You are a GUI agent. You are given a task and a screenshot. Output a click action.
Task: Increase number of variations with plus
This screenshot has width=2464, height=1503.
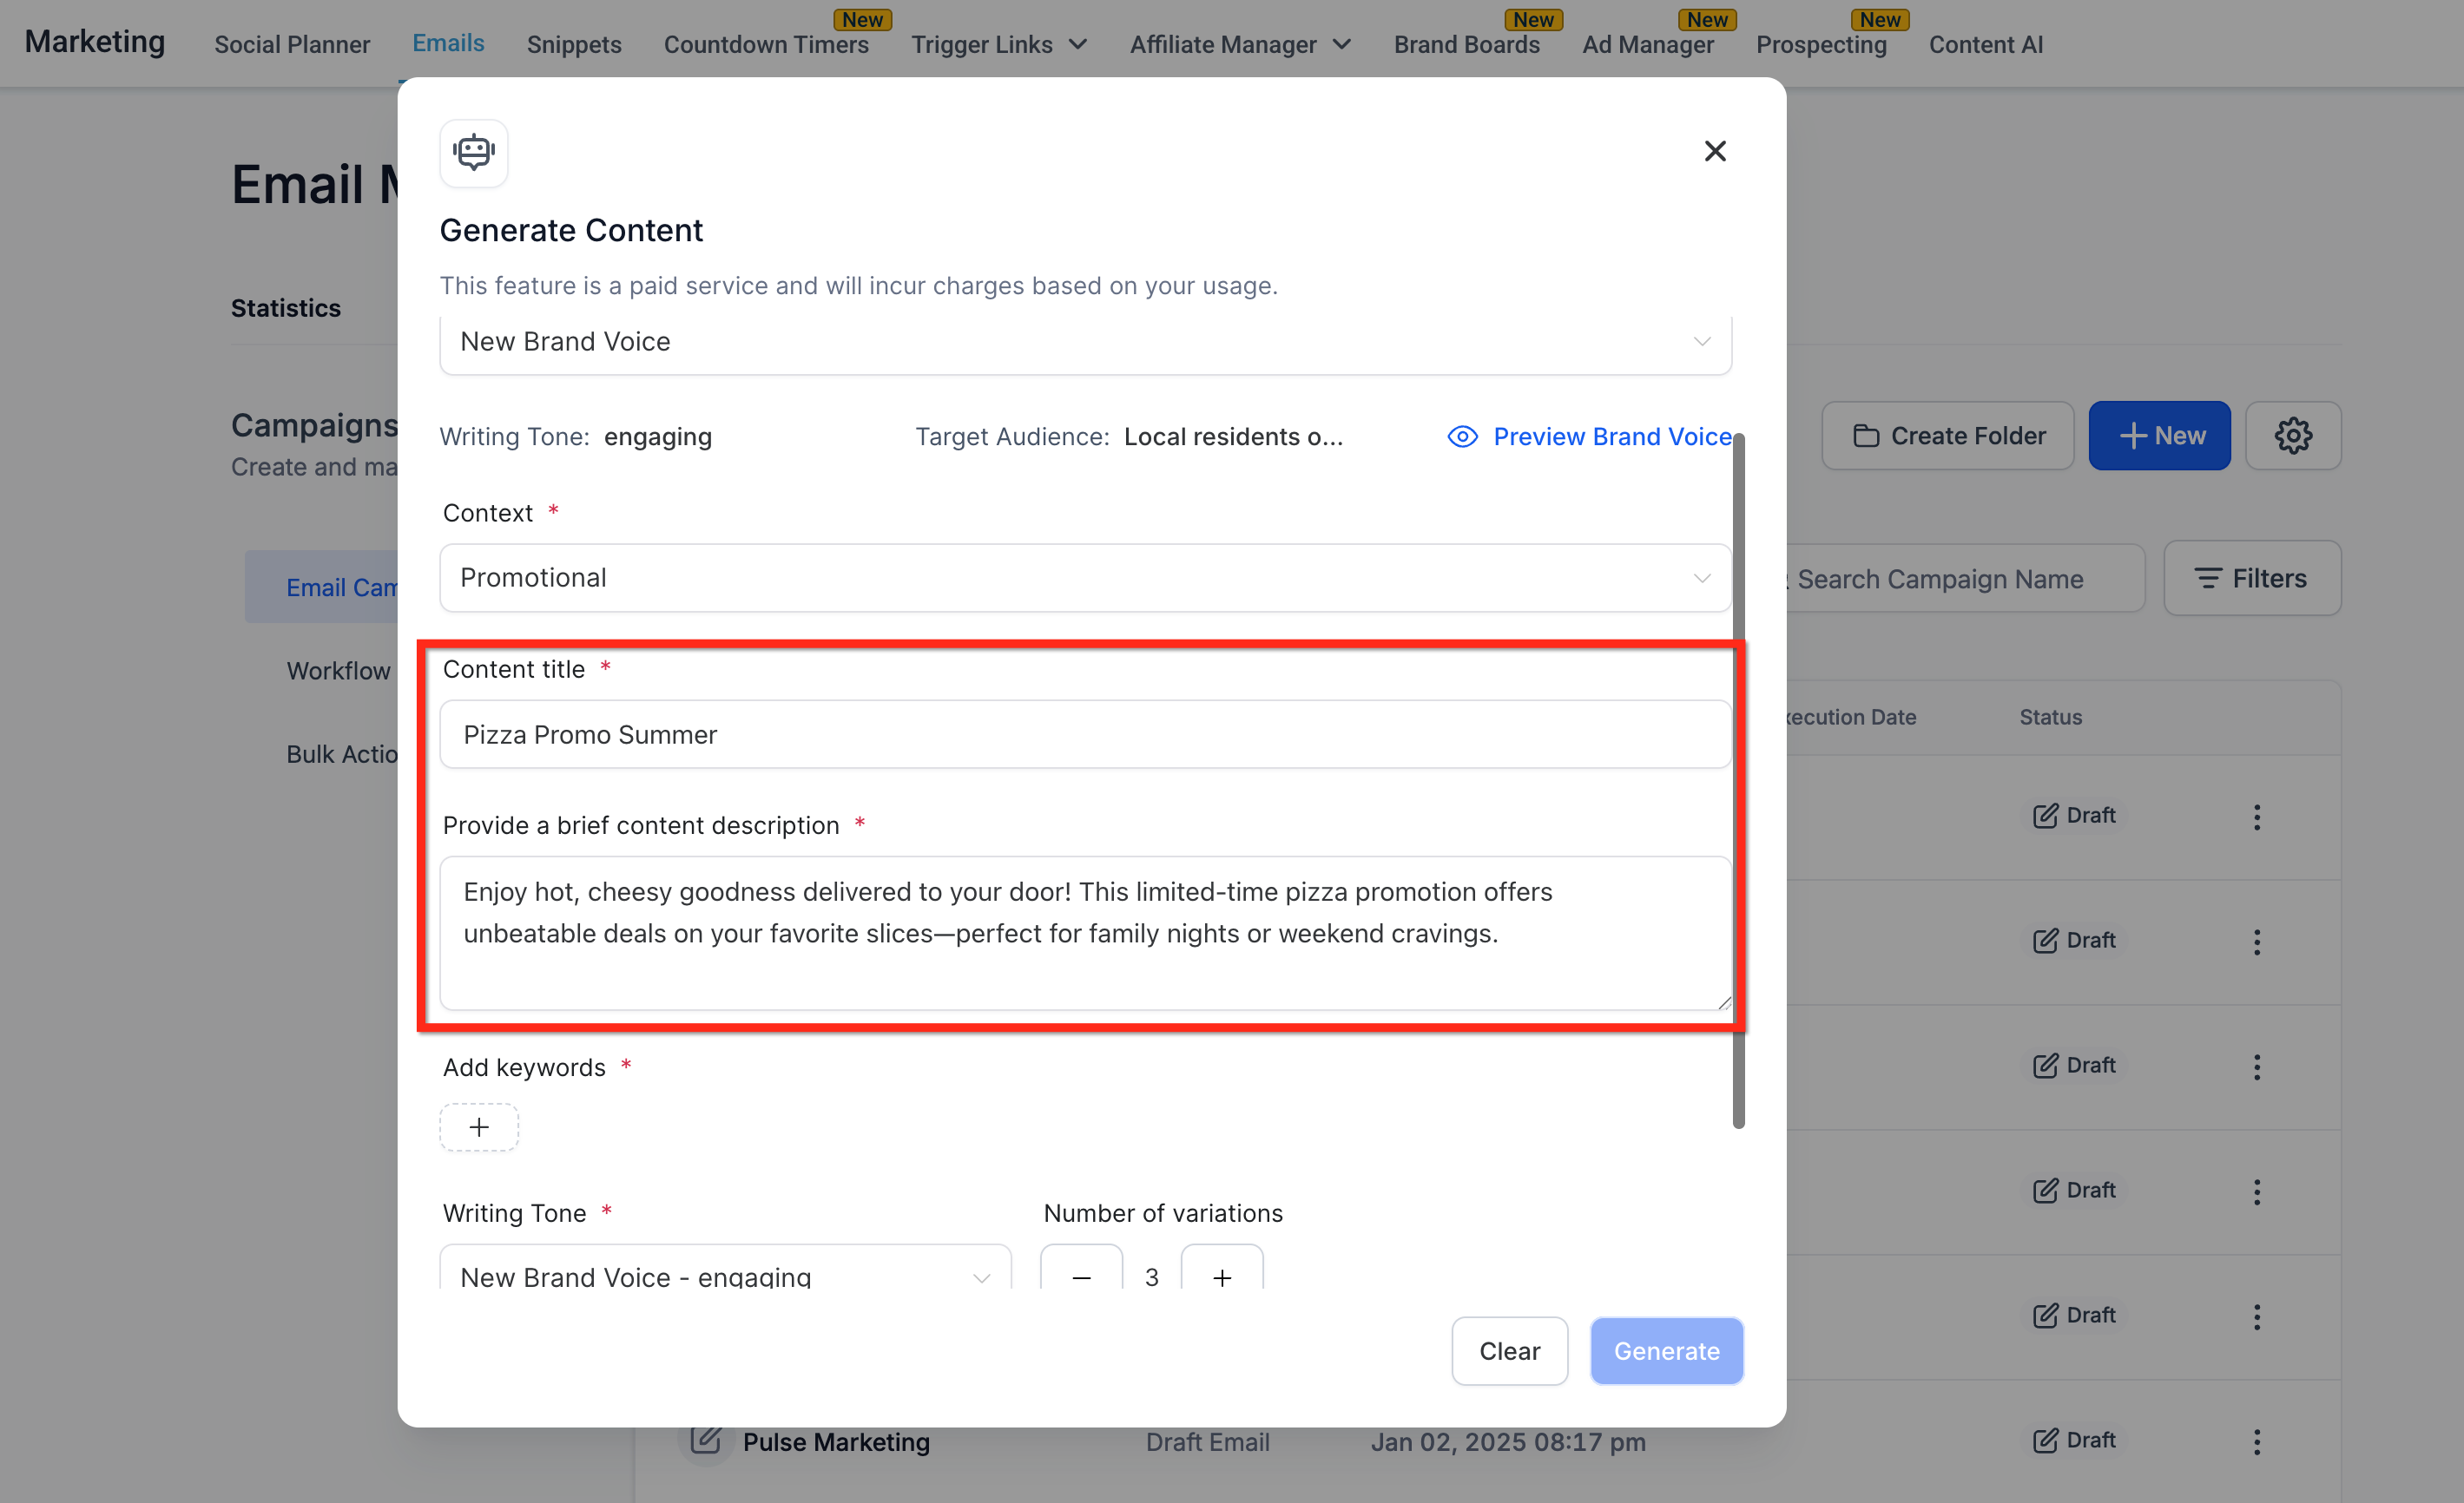1221,1275
